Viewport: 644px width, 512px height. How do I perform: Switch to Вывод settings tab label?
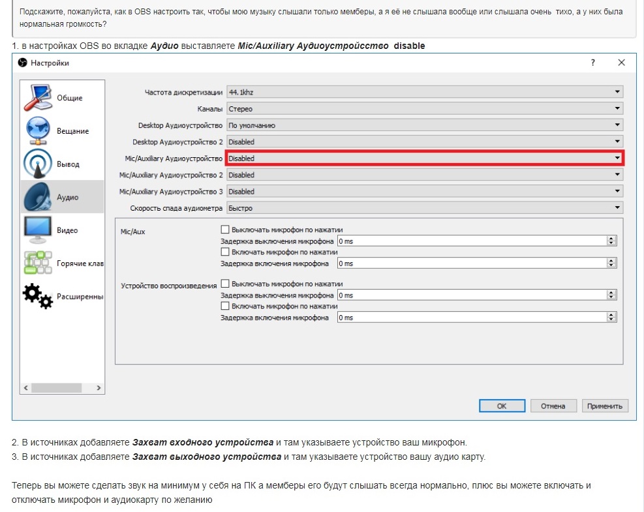coord(68,164)
